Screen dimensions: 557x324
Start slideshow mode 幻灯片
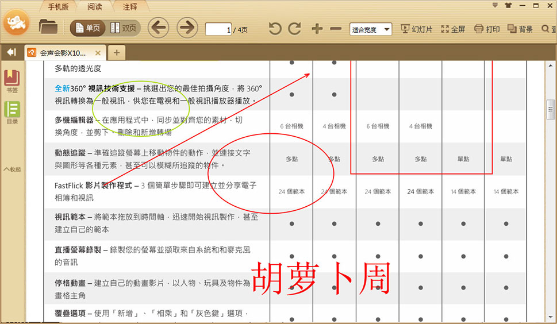[416, 29]
